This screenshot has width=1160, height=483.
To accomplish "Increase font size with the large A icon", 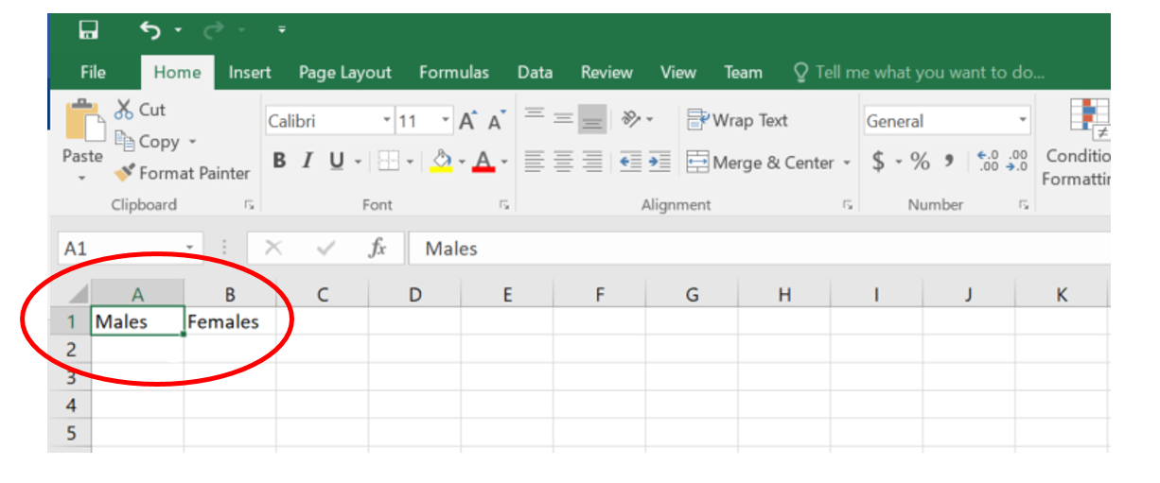I will 468,121.
